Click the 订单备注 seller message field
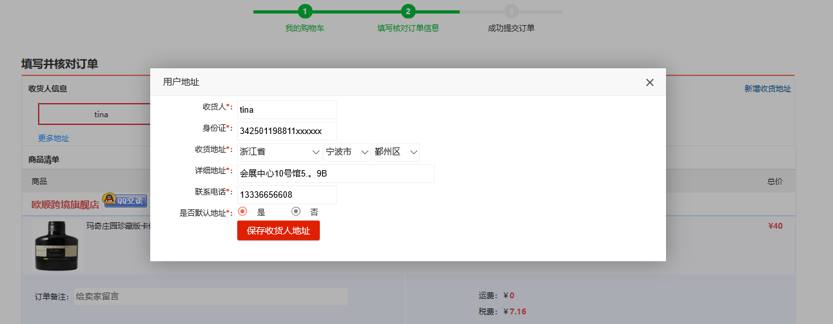833x324 pixels. pyautogui.click(x=210, y=296)
